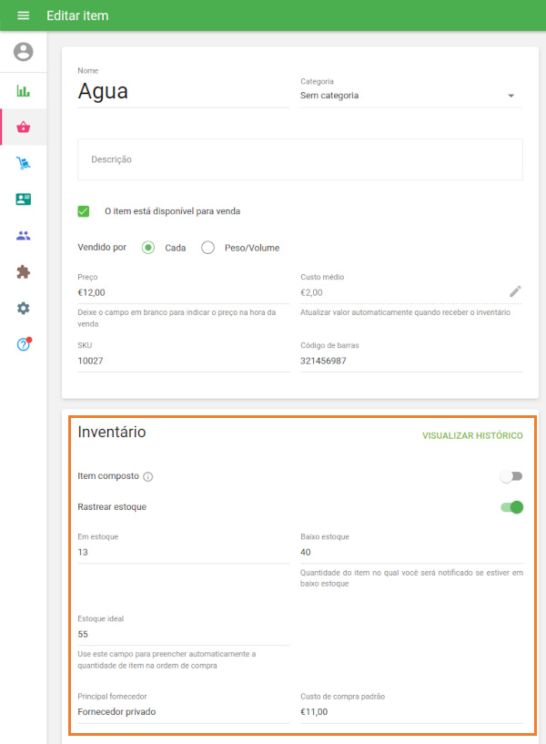Uncheck item disponível para venda checkbox

pyautogui.click(x=84, y=211)
